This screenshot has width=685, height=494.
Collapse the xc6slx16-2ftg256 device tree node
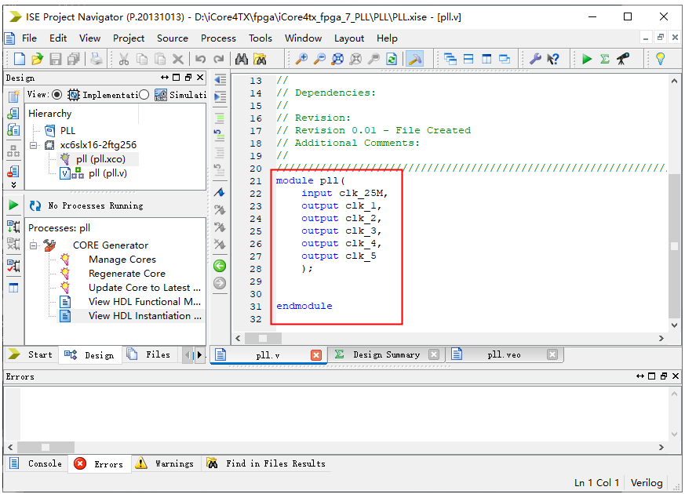[x=34, y=145]
